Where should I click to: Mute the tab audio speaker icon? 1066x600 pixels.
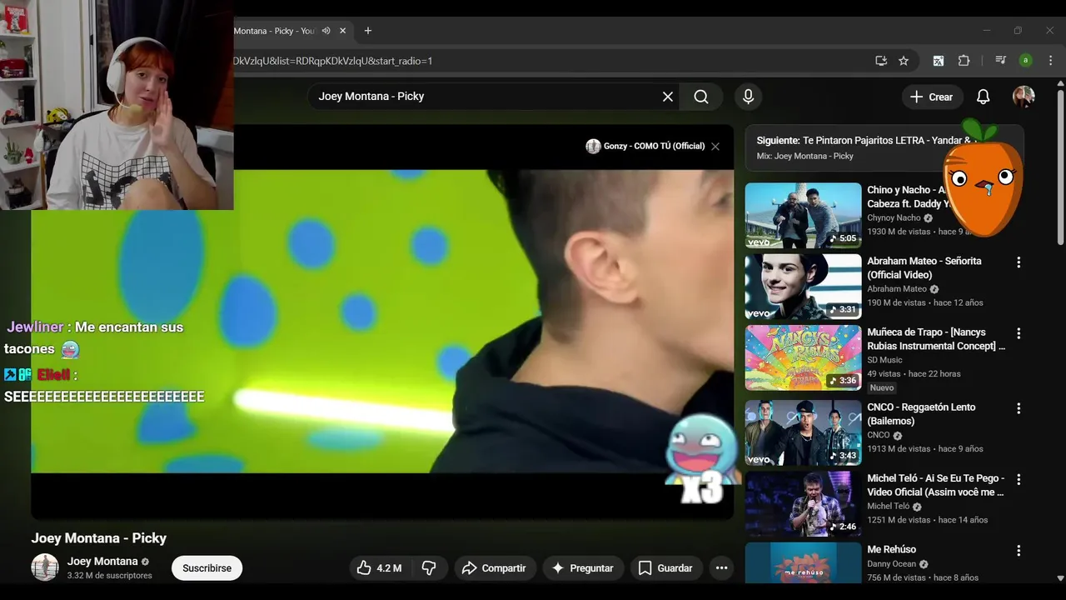click(326, 31)
